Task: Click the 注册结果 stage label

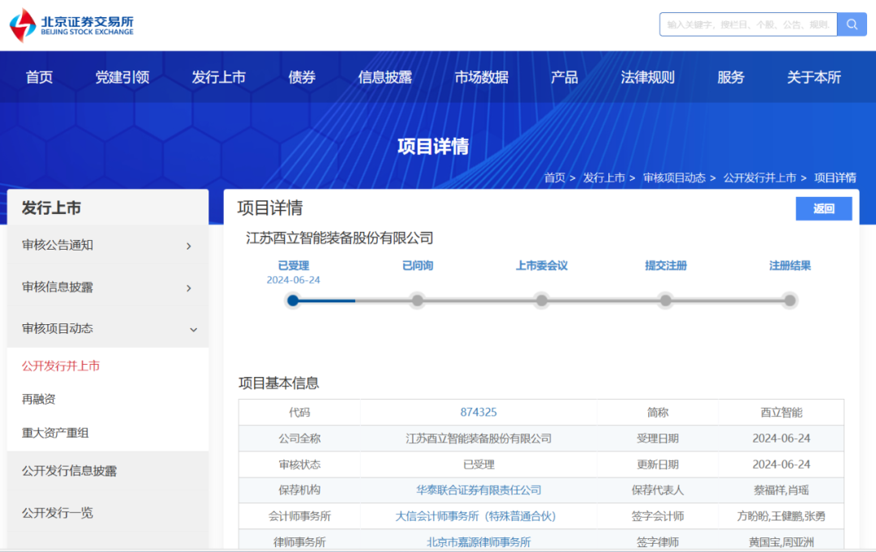Action: pyautogui.click(x=789, y=266)
